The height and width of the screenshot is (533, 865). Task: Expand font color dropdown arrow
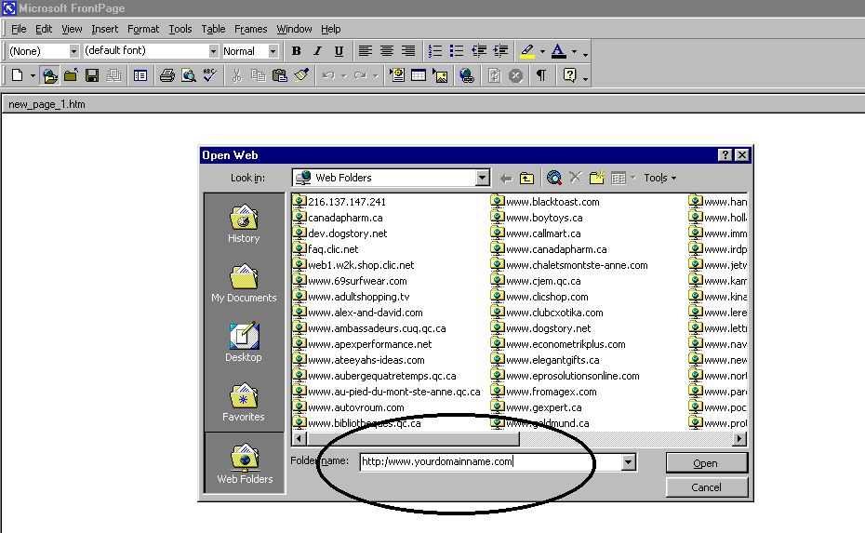pos(574,52)
